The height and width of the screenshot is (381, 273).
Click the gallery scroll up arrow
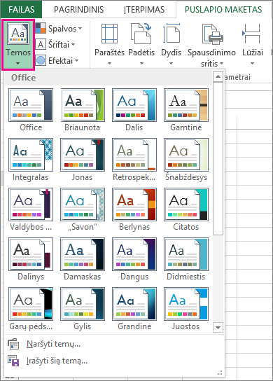[x=218, y=77]
